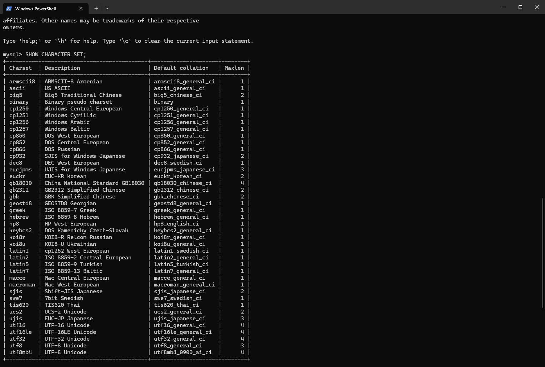Viewport: 545px width, 367px height.
Task: Click the 'SHOW CHARACTER SET;' command text
Action: click(x=56, y=55)
